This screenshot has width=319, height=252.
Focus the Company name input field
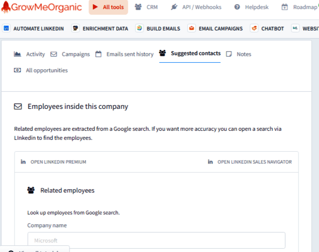(156, 240)
